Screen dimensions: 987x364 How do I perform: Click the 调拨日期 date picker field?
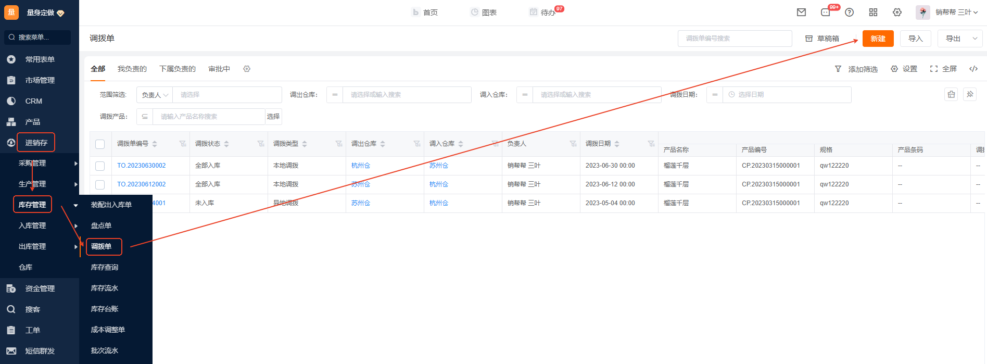787,95
